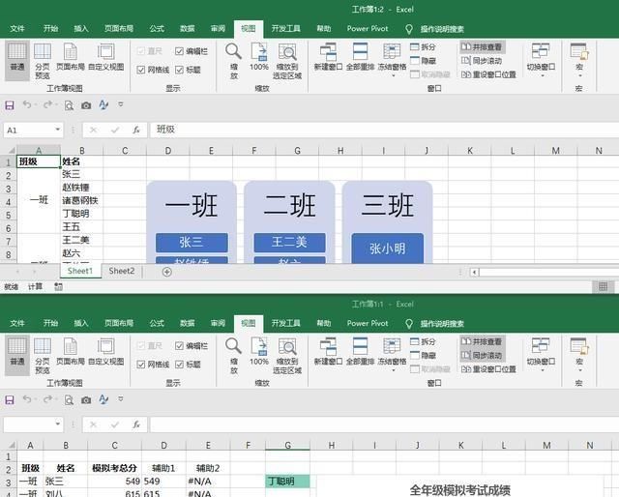The height and width of the screenshot is (497, 619).
Task: Click camera icon in bottom window toolbar
Action: (86, 400)
